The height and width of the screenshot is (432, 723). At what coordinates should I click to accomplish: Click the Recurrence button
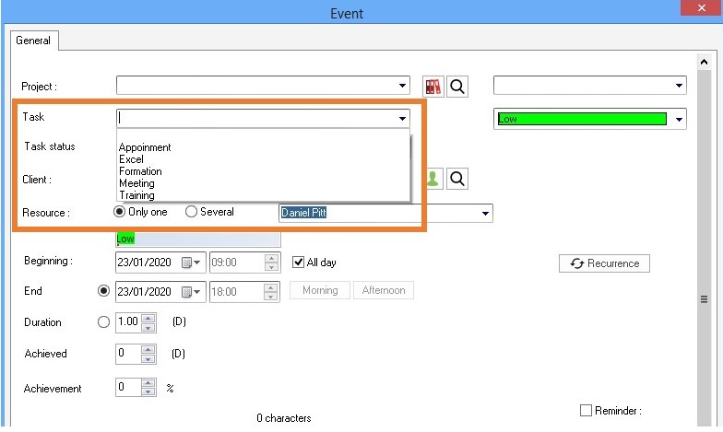tap(604, 263)
